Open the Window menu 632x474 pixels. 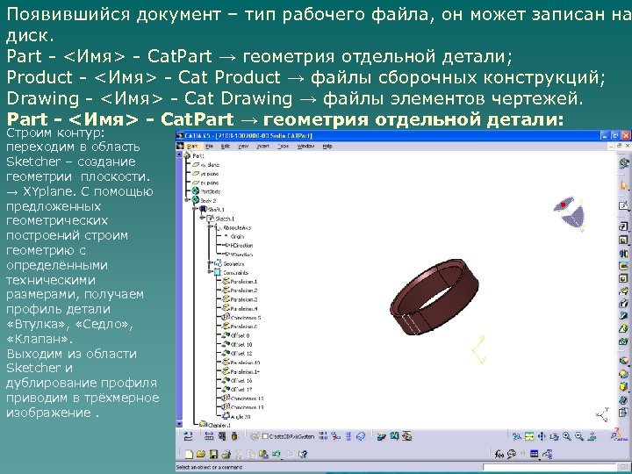[x=305, y=146]
